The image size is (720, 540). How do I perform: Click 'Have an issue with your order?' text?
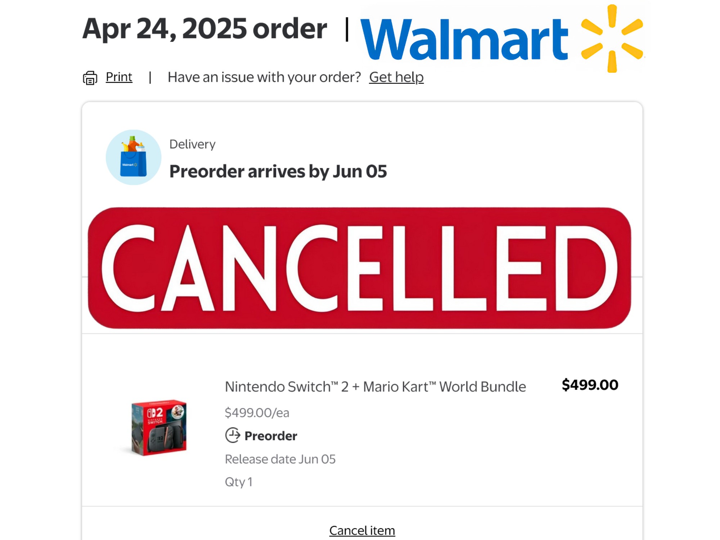click(x=264, y=77)
